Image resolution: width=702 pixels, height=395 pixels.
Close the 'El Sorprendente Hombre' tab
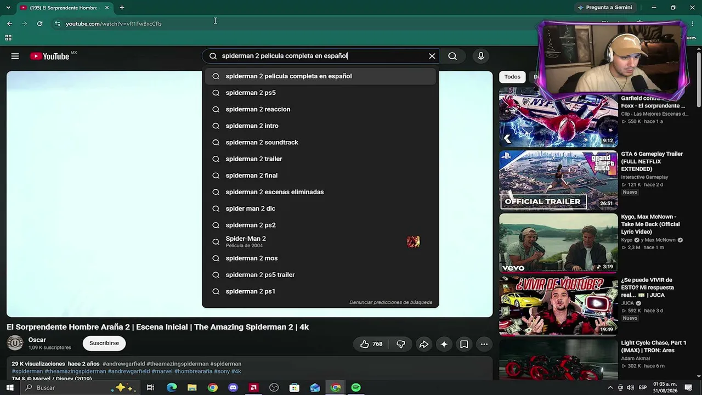pos(107,8)
